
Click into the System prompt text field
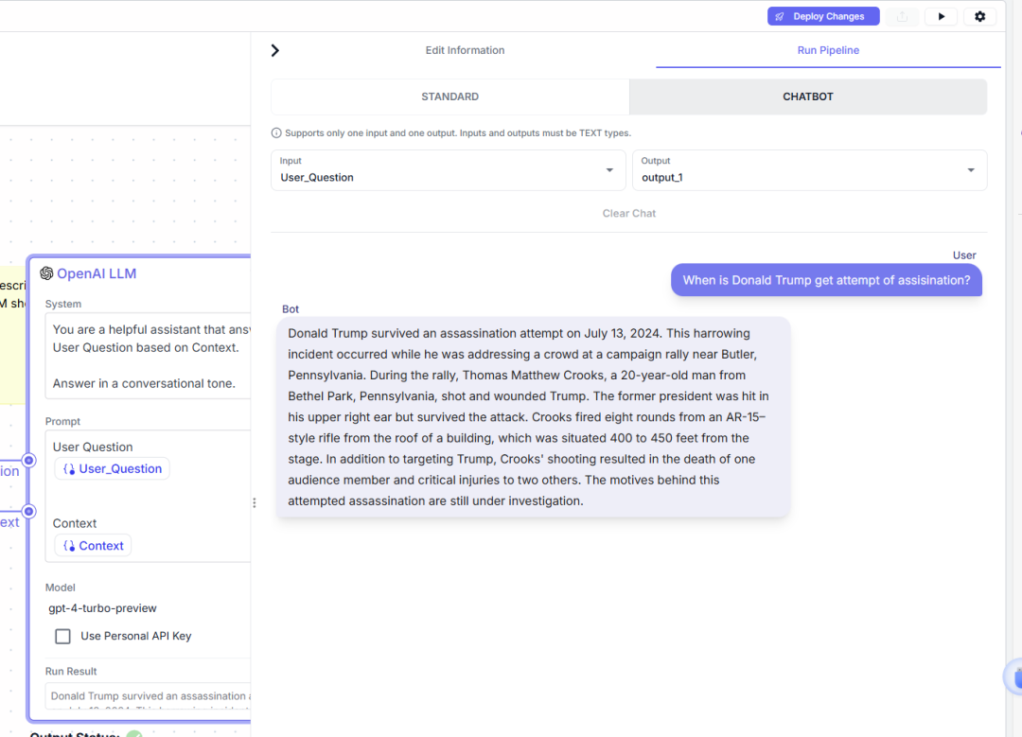[147, 356]
